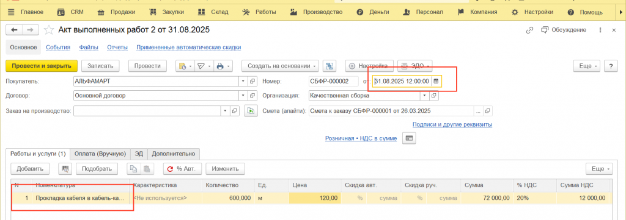Click the Подобрать button
Viewport: 626px width, 220px height.
tap(97, 169)
